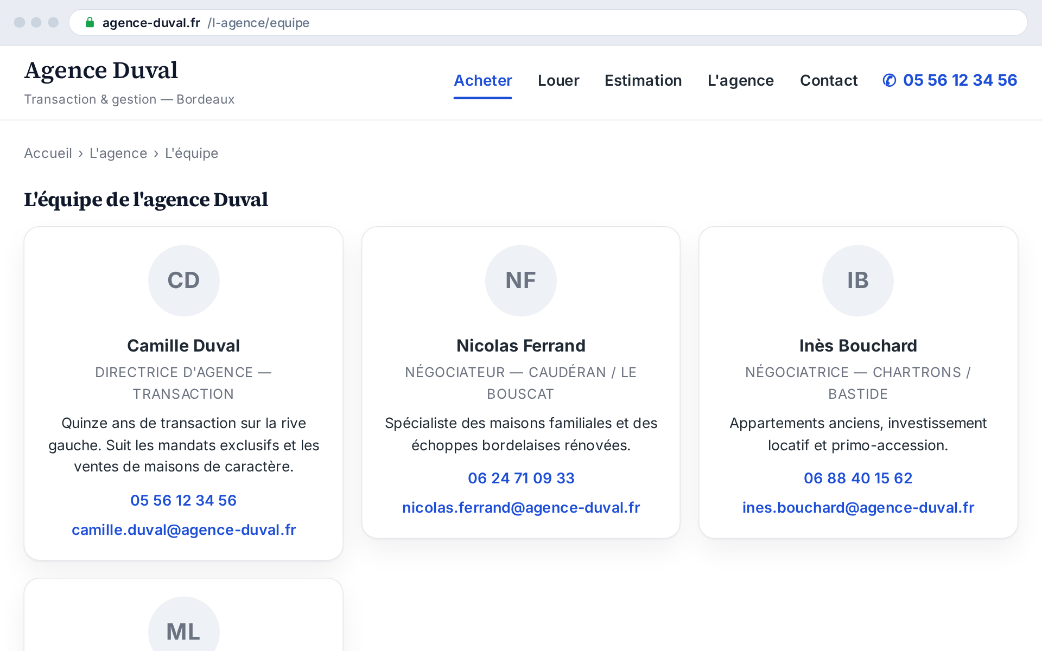The width and height of the screenshot is (1042, 651).
Task: Click Nicolas Ferrand's NF avatar
Action: tap(521, 280)
